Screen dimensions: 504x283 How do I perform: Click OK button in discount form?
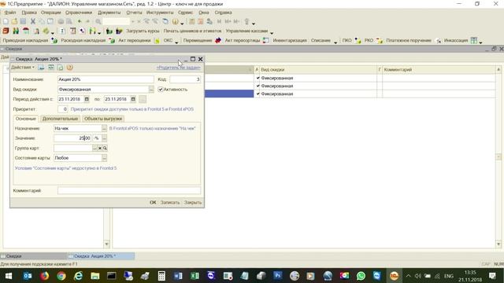(x=153, y=203)
